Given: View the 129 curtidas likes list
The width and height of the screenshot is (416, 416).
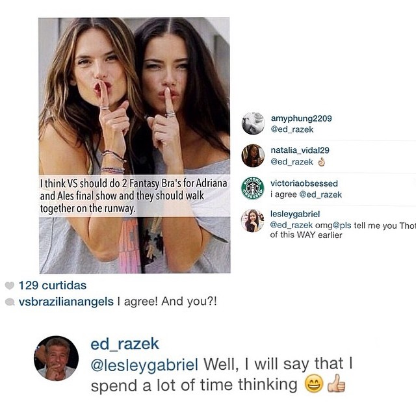Looking at the screenshot, I should pos(52,285).
